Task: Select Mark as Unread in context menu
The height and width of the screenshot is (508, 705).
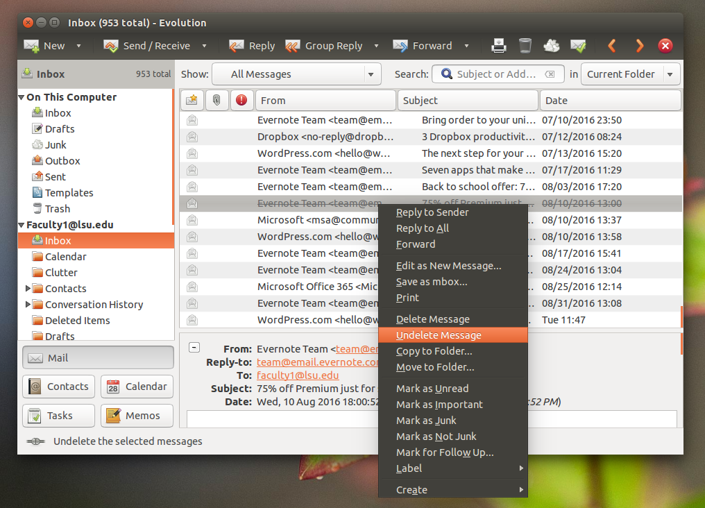Action: point(432,389)
